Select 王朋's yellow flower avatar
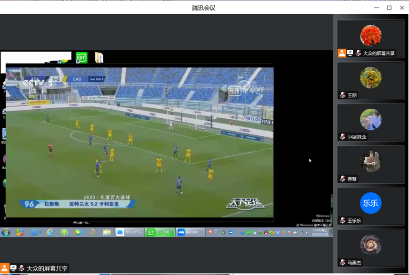 point(370,77)
